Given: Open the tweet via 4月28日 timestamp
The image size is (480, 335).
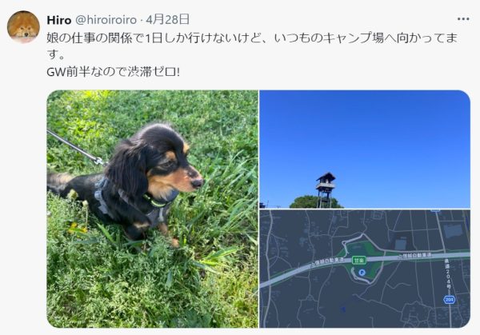Looking at the screenshot, I should [x=167, y=19].
